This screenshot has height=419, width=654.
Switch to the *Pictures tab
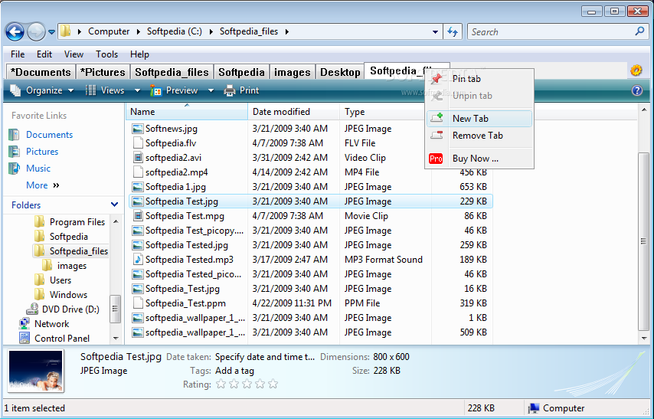(103, 72)
